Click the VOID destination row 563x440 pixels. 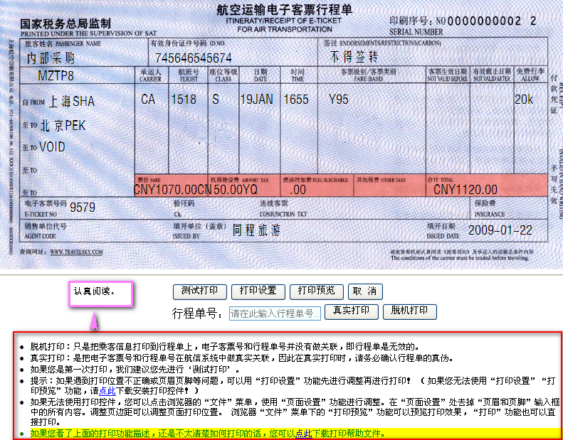coord(53,146)
